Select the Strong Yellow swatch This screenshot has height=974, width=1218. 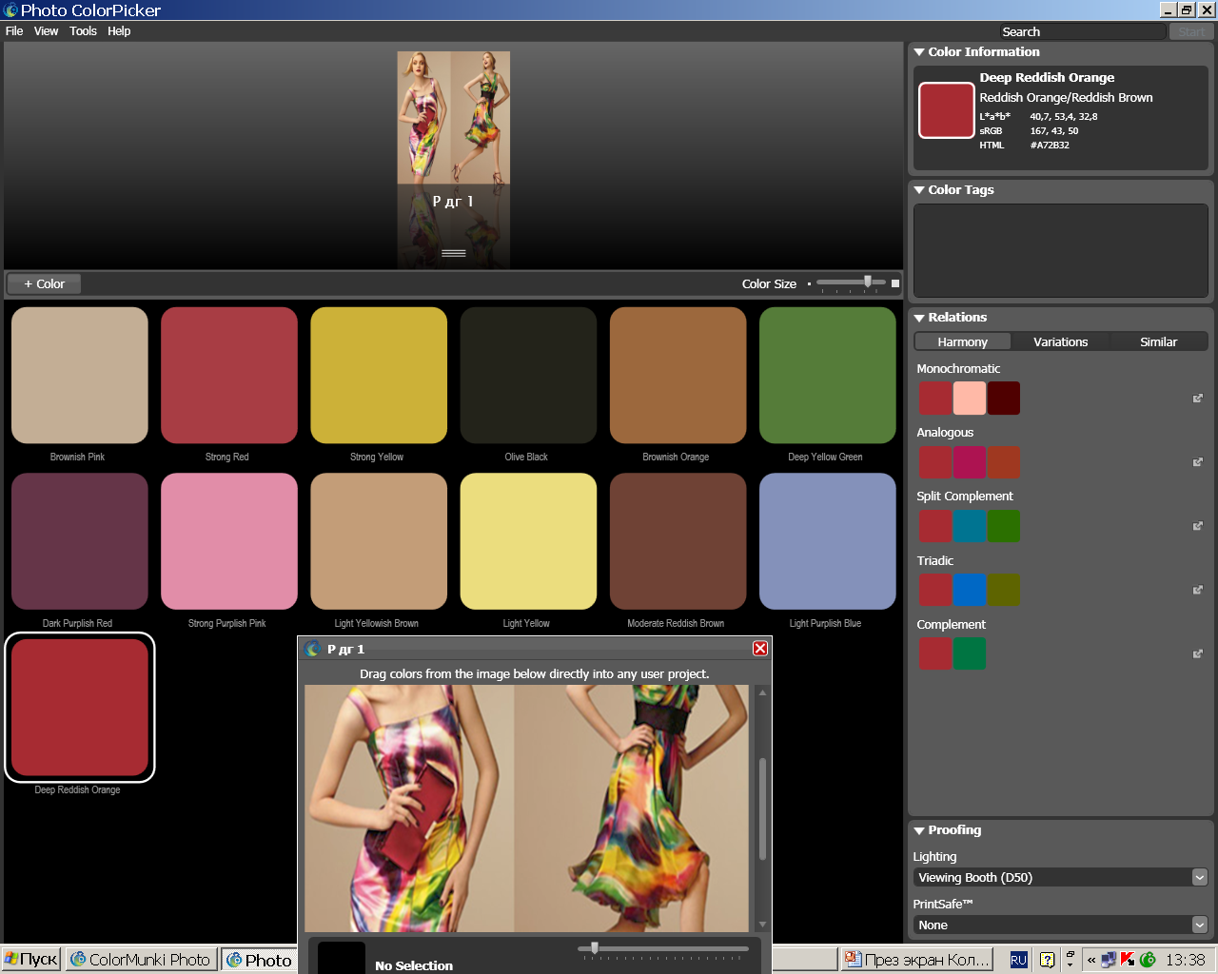[379, 375]
